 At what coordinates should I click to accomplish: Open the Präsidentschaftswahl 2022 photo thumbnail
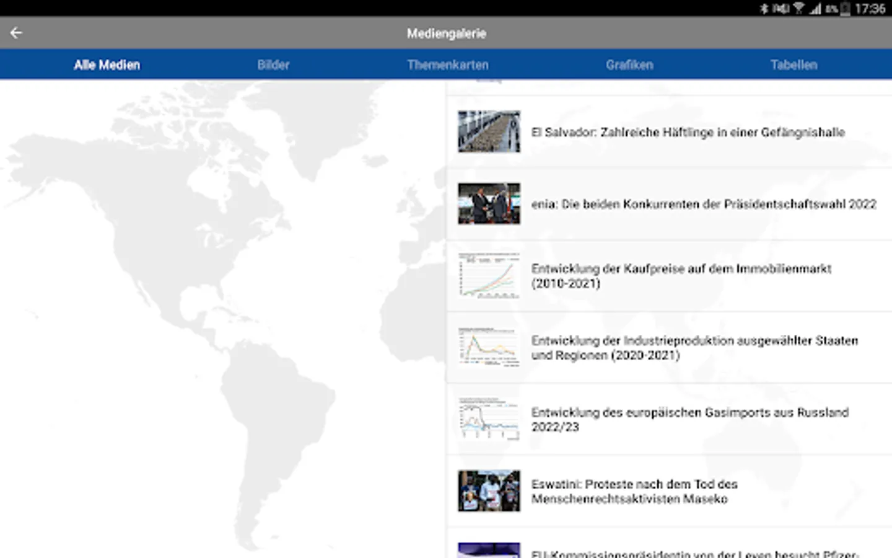coord(489,203)
